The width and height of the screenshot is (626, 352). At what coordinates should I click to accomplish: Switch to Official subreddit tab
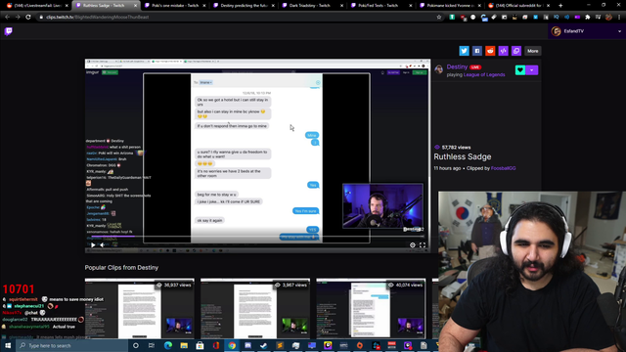518,6
